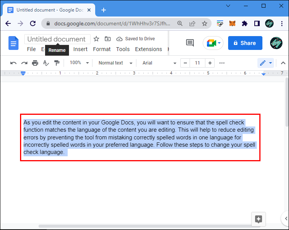The width and height of the screenshot is (289, 230).
Task: Click the font size 11 field
Action: [x=197, y=63]
